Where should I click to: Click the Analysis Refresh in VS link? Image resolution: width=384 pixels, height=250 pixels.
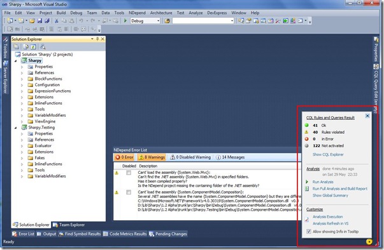point(331,223)
